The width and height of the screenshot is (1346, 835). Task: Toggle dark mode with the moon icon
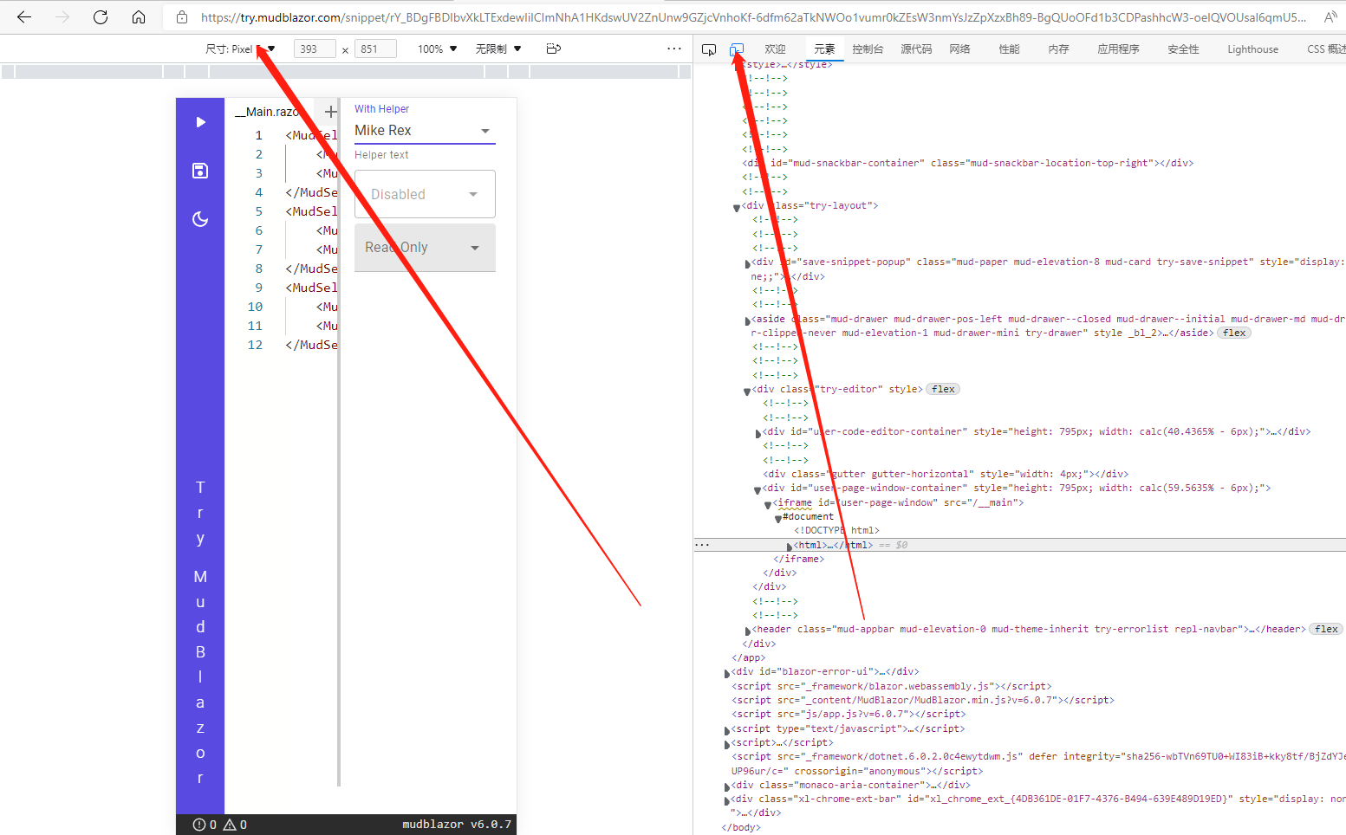click(200, 219)
